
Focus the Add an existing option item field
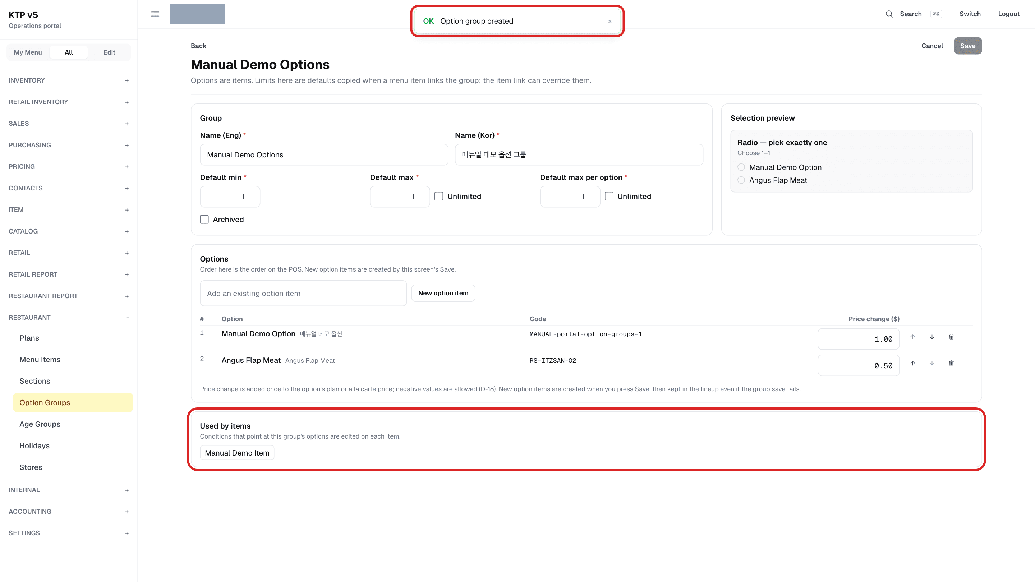point(303,293)
